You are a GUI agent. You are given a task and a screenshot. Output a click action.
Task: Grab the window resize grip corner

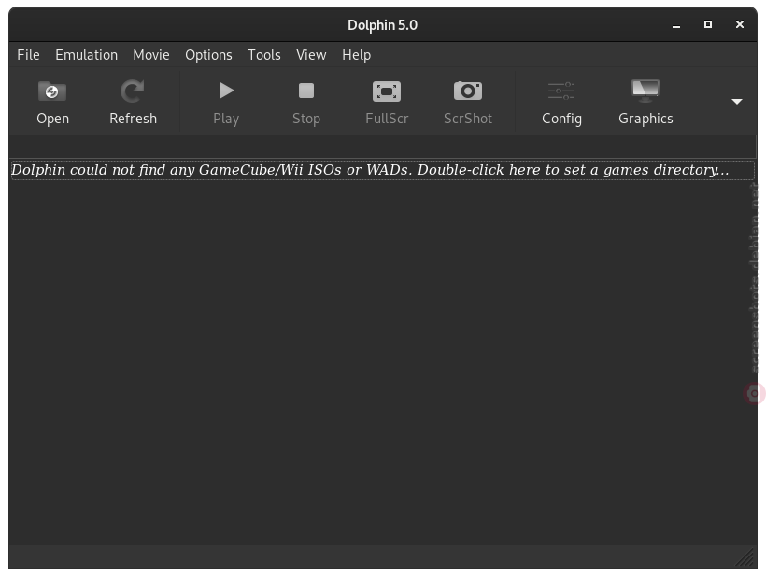[746, 557]
